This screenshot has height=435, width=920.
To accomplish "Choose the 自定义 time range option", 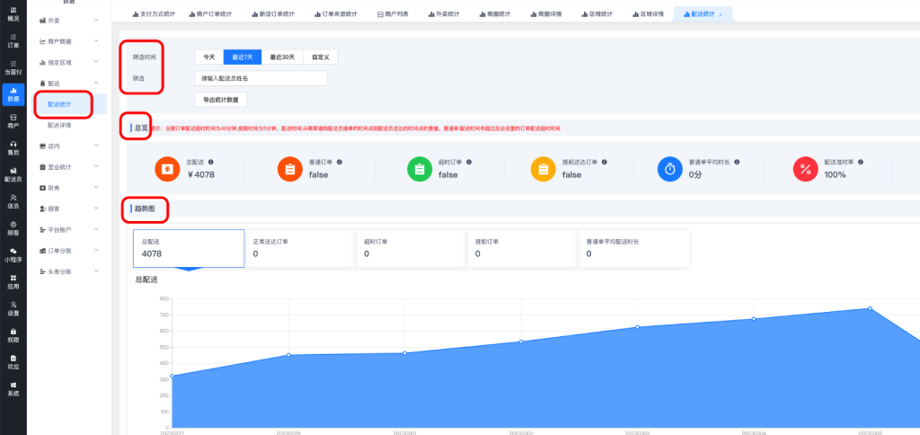I will tap(320, 57).
